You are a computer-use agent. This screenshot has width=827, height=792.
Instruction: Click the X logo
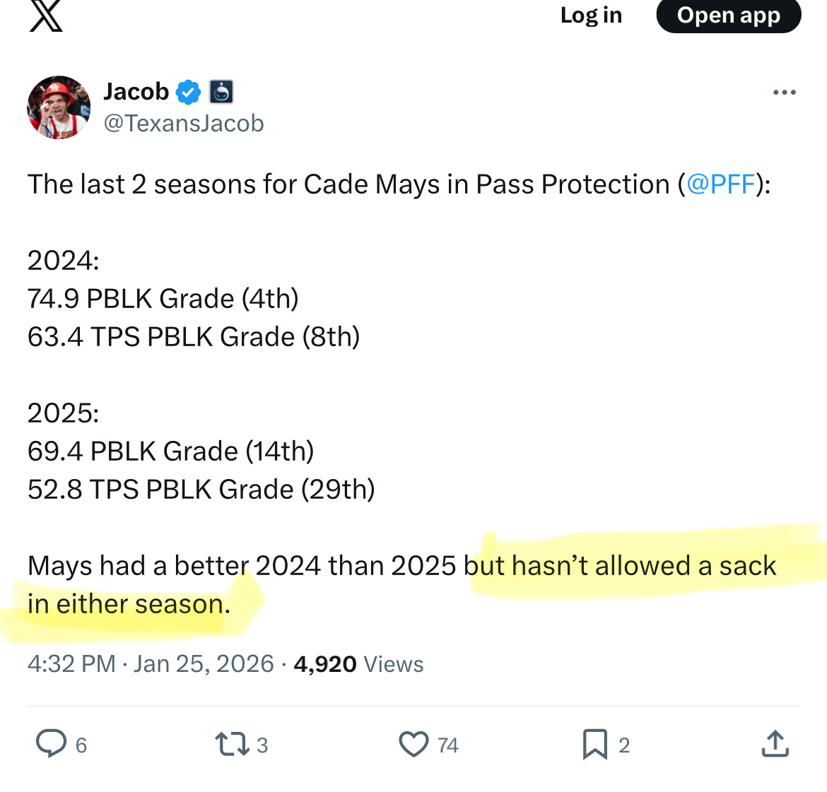[x=47, y=16]
